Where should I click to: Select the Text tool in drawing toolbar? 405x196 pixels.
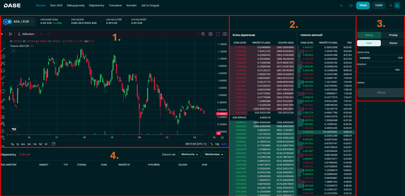click(x=3, y=85)
